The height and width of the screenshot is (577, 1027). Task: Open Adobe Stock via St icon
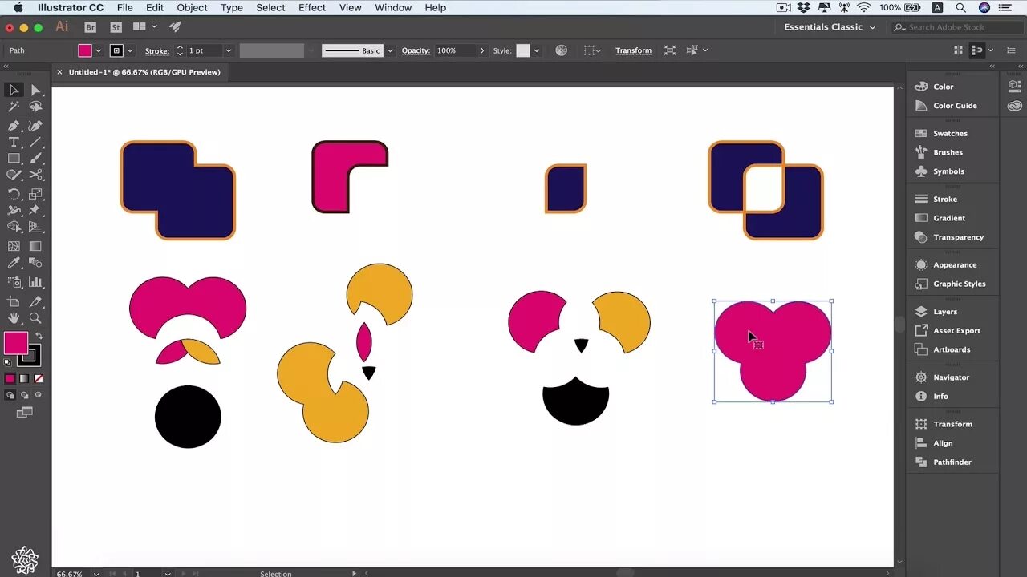(x=116, y=27)
